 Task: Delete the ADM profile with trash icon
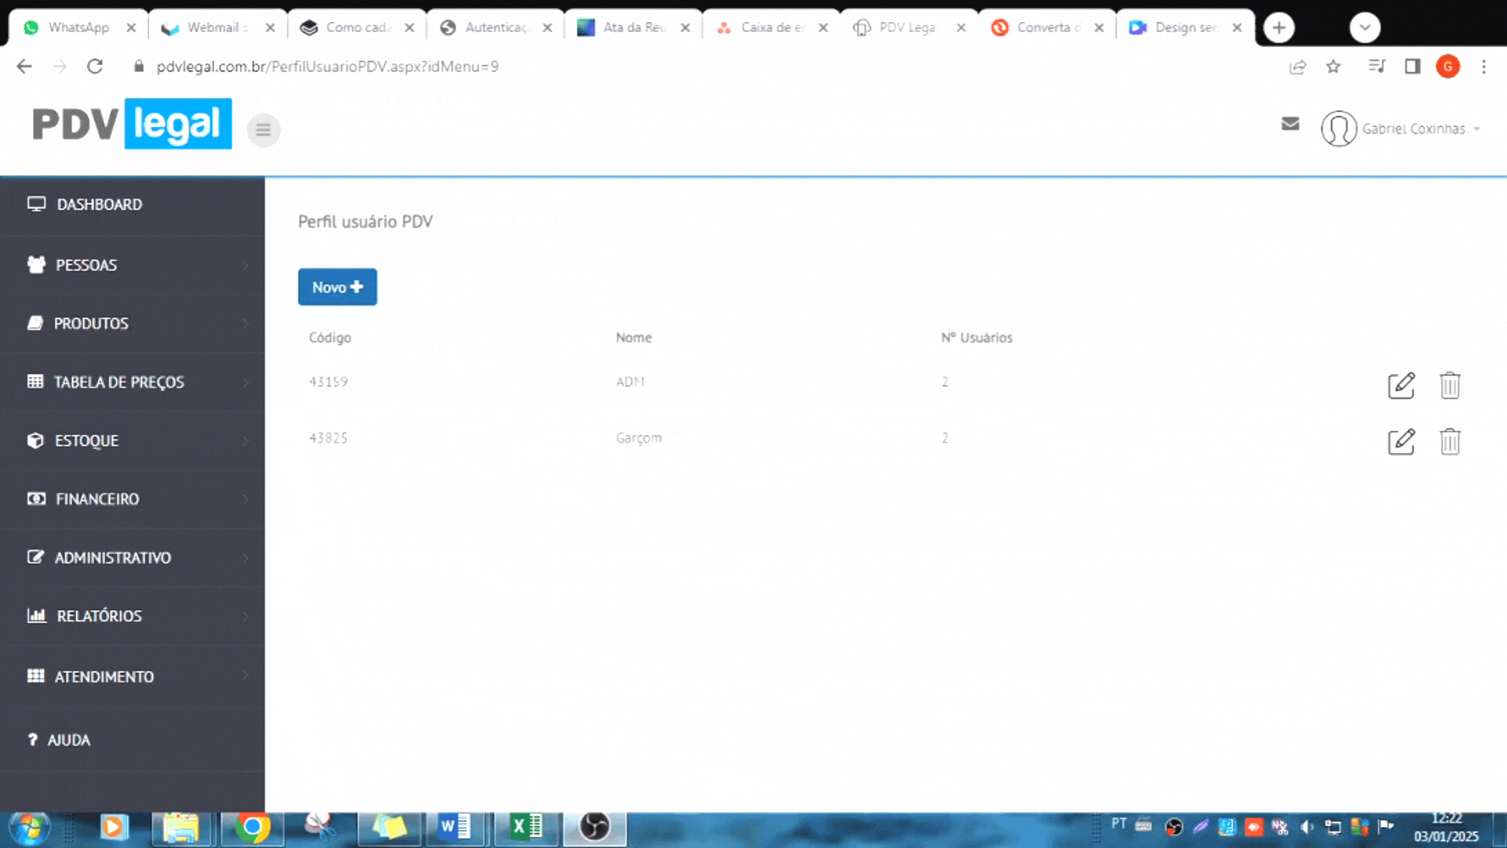(x=1450, y=386)
